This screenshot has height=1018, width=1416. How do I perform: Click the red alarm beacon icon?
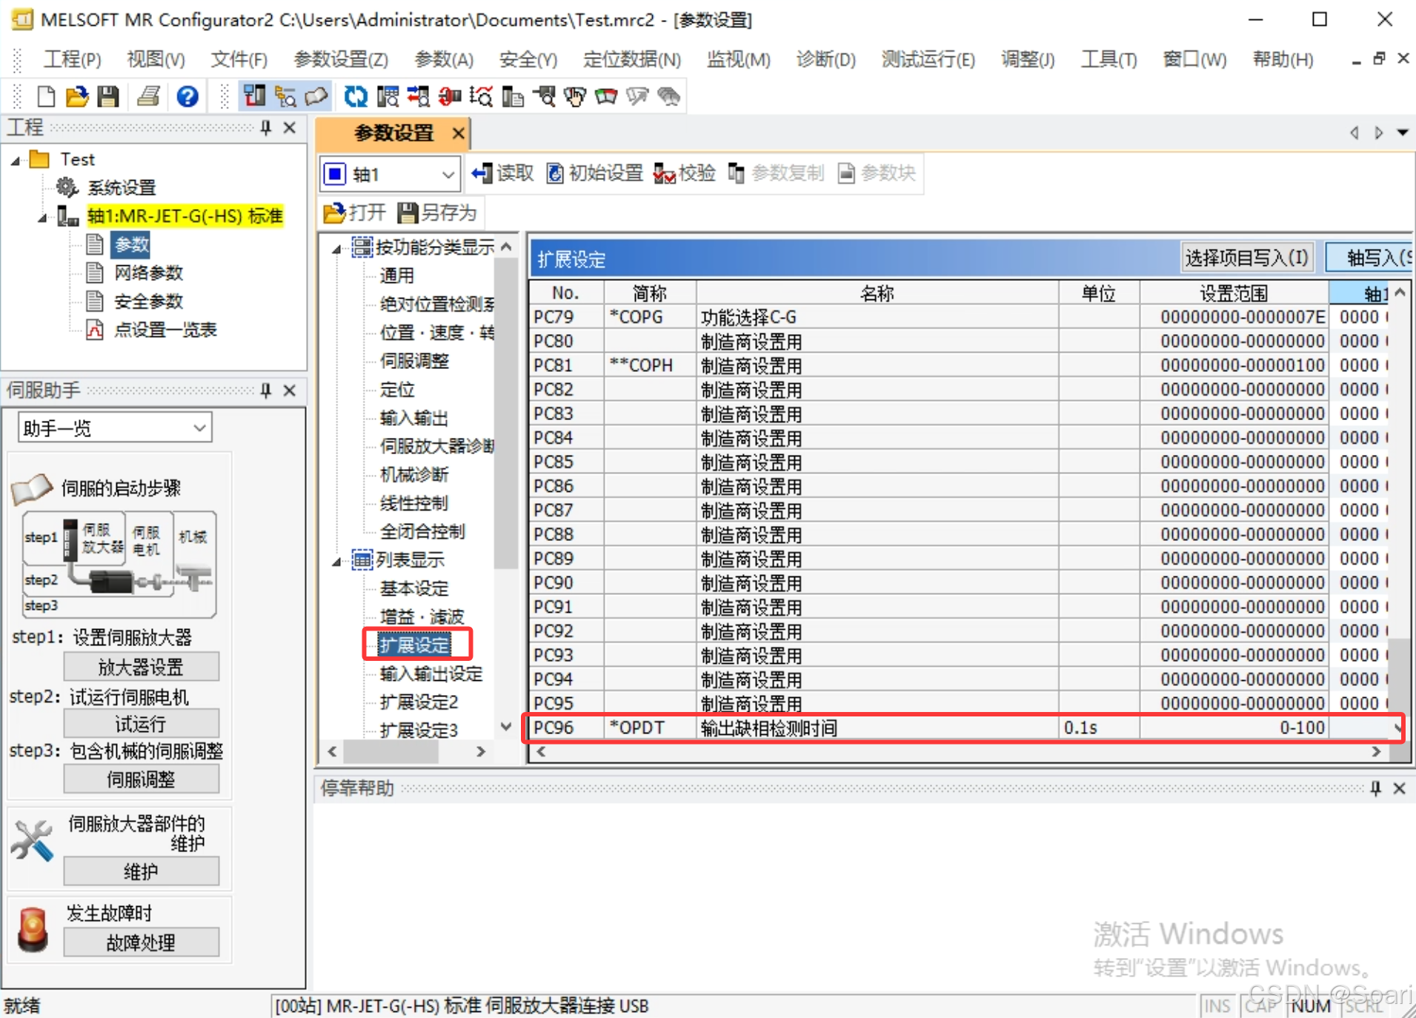33,929
